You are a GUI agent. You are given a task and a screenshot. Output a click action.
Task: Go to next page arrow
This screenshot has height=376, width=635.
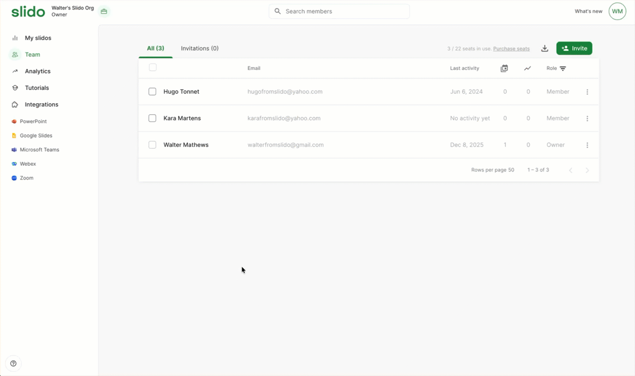point(587,170)
